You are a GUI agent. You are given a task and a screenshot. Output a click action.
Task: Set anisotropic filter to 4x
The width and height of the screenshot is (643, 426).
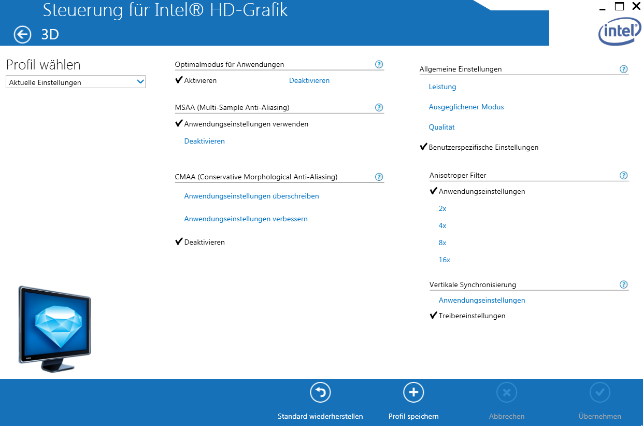[x=442, y=225]
